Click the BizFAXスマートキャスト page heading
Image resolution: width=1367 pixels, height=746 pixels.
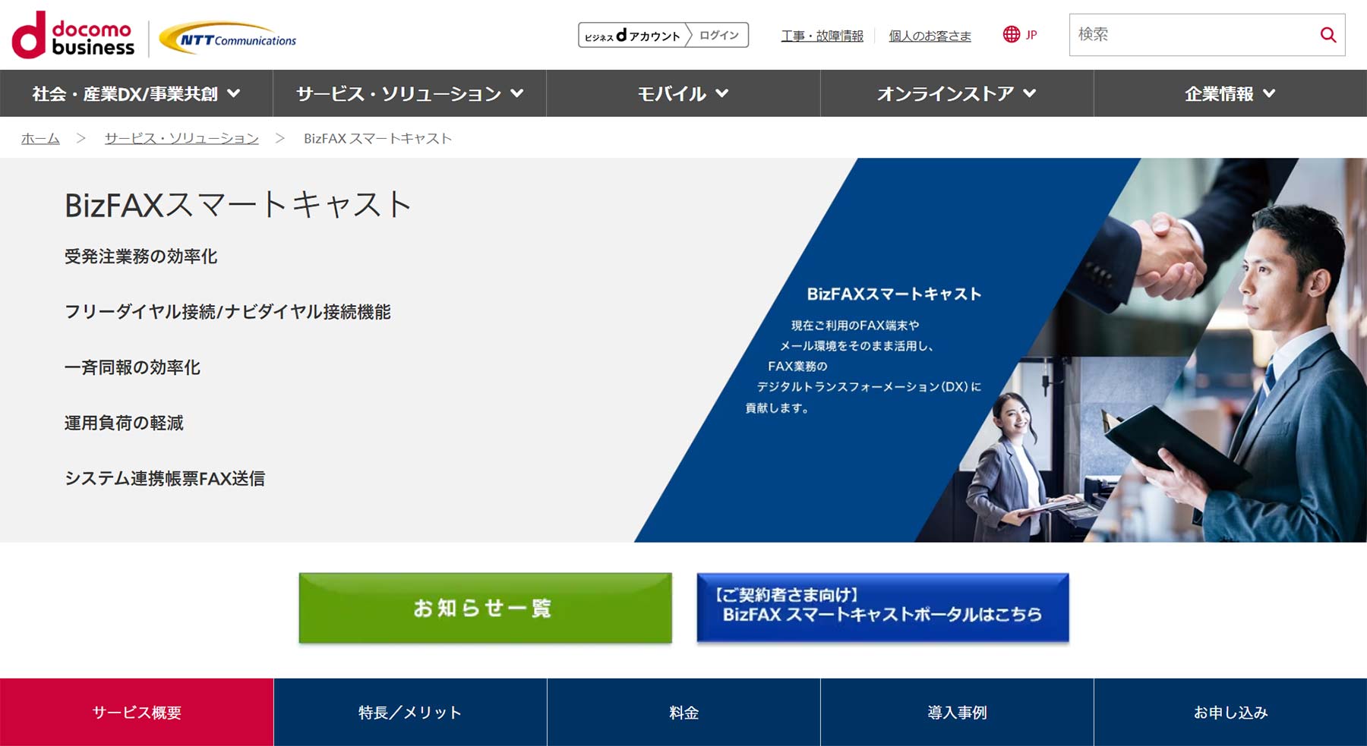[238, 205]
